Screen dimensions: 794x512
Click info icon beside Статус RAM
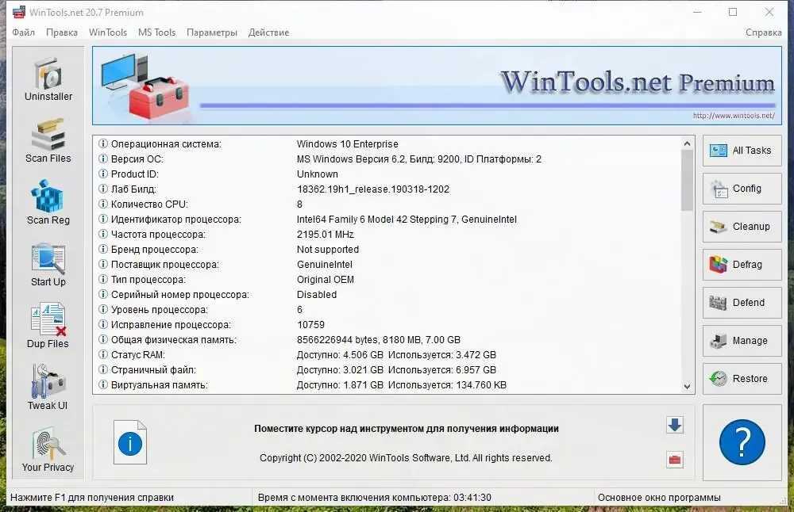[102, 354]
